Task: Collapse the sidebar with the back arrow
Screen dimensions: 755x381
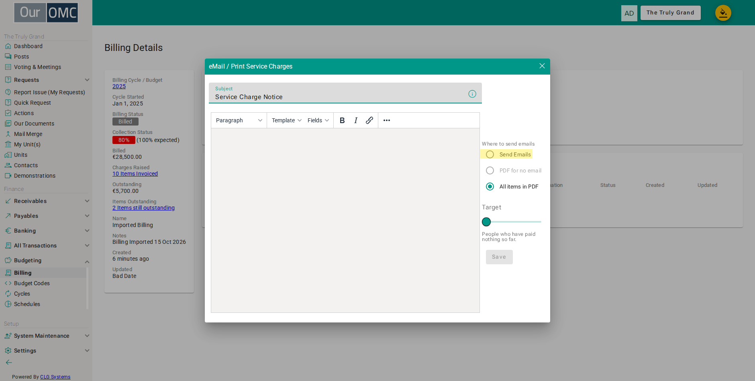Action: pos(9,362)
